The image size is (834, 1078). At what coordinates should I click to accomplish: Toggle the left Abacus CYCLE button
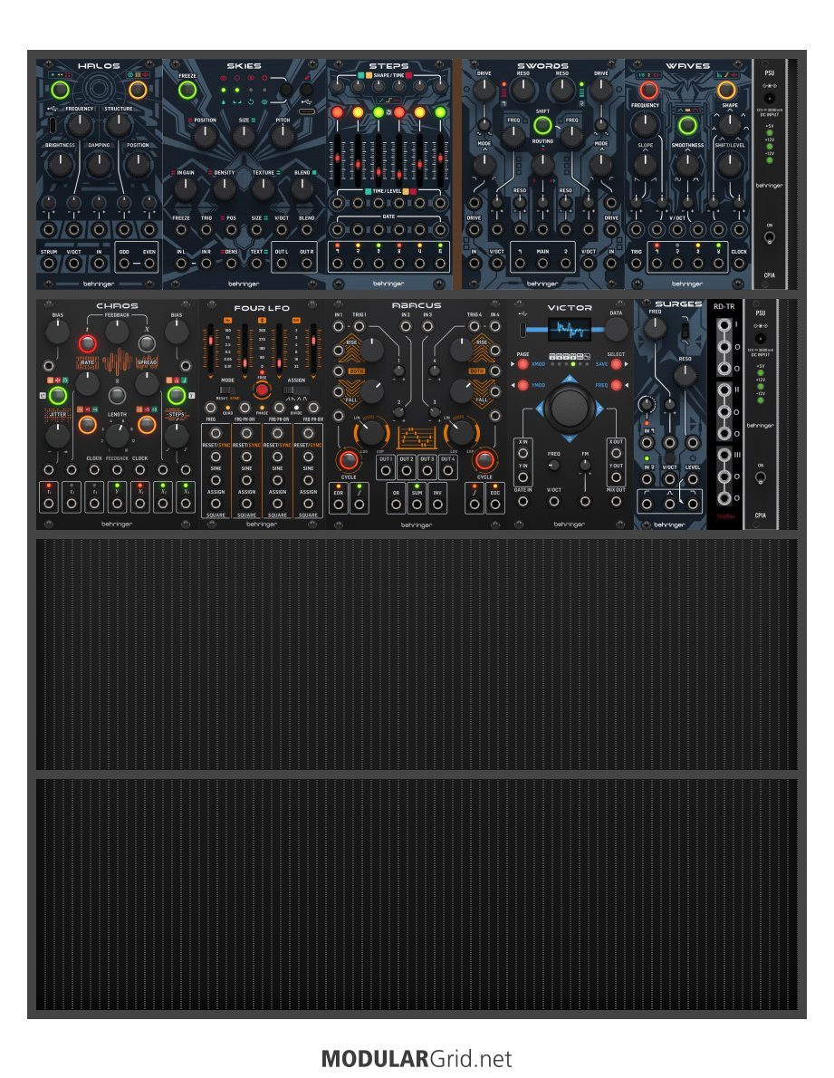click(349, 459)
